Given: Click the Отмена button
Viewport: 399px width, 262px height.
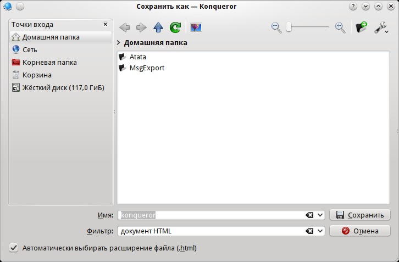Looking at the screenshot, I should [x=360, y=231].
